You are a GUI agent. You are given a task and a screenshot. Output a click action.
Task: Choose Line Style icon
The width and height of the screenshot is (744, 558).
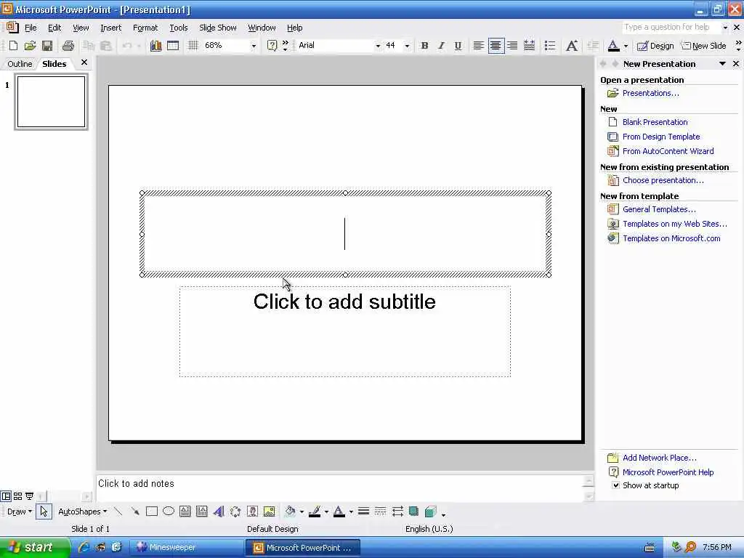[363, 511]
